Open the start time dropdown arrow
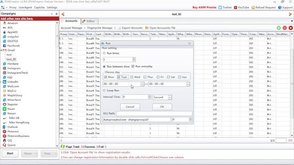This screenshot has height=165, width=294. pos(142,84)
